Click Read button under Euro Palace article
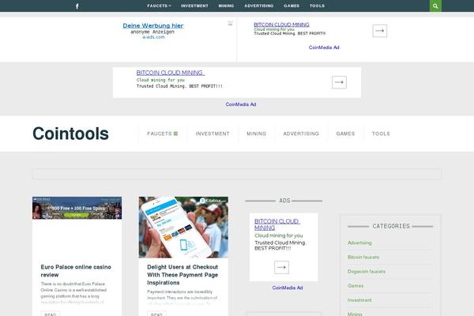The image size is (474, 316). pos(51,314)
